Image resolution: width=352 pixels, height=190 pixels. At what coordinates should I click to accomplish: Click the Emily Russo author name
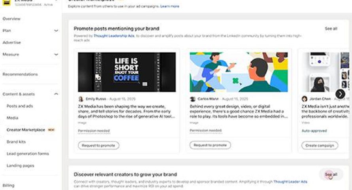[96, 99]
